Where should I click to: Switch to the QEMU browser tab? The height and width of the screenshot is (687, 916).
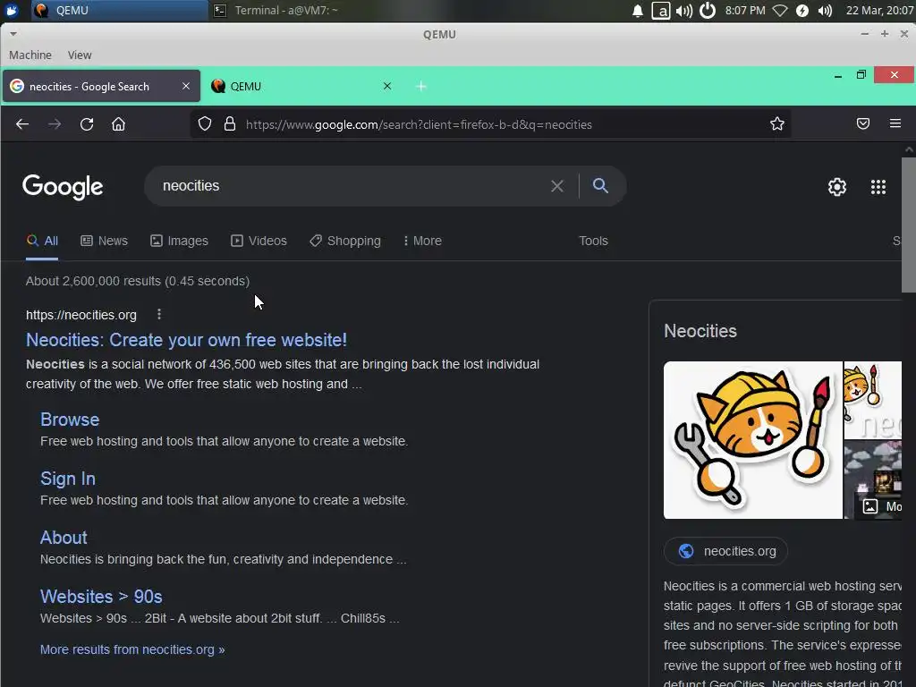pyautogui.click(x=301, y=87)
